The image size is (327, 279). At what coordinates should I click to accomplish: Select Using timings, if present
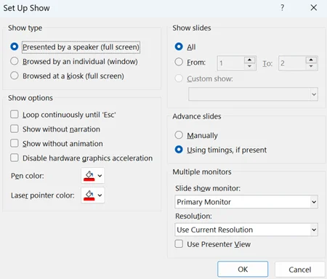coord(179,150)
